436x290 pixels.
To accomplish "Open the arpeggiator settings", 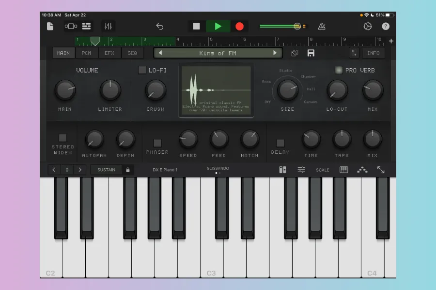I will pyautogui.click(x=362, y=170).
